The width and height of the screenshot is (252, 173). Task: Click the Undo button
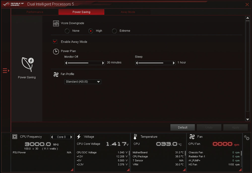(209, 128)
